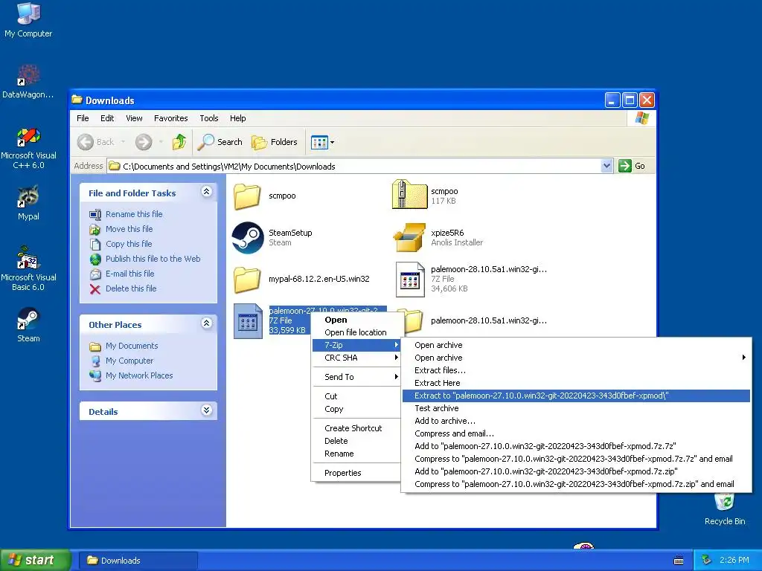Select the scmpoo zip archive
Image resolution: width=762 pixels, height=571 pixels.
click(409, 196)
